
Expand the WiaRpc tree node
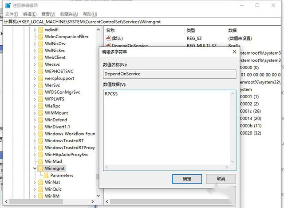coord(35,106)
